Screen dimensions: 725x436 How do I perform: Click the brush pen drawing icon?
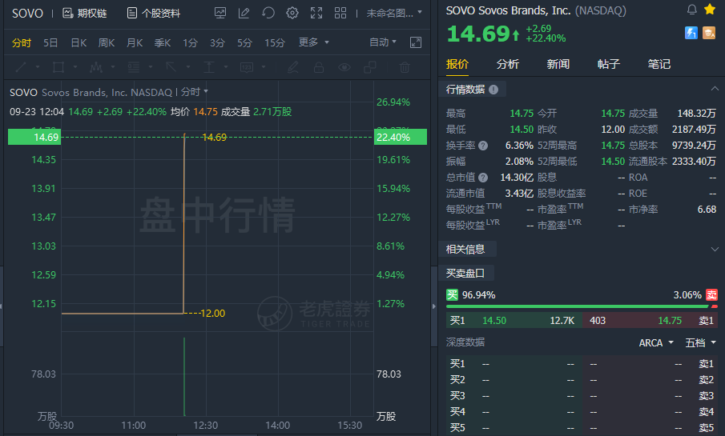292,67
